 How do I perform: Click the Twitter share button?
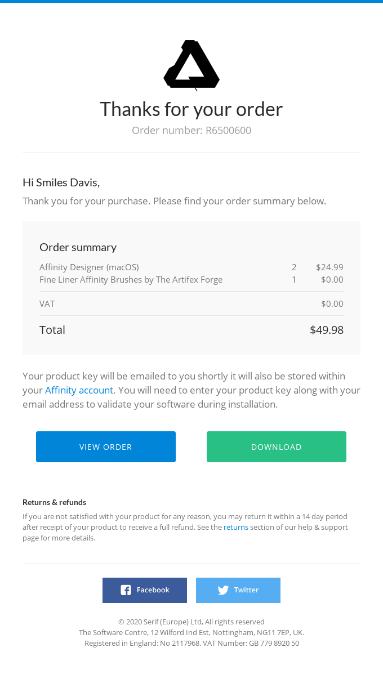(x=238, y=590)
